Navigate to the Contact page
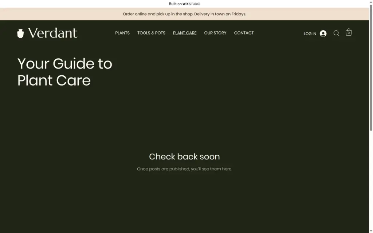The height and width of the screenshot is (233, 373). point(244,33)
